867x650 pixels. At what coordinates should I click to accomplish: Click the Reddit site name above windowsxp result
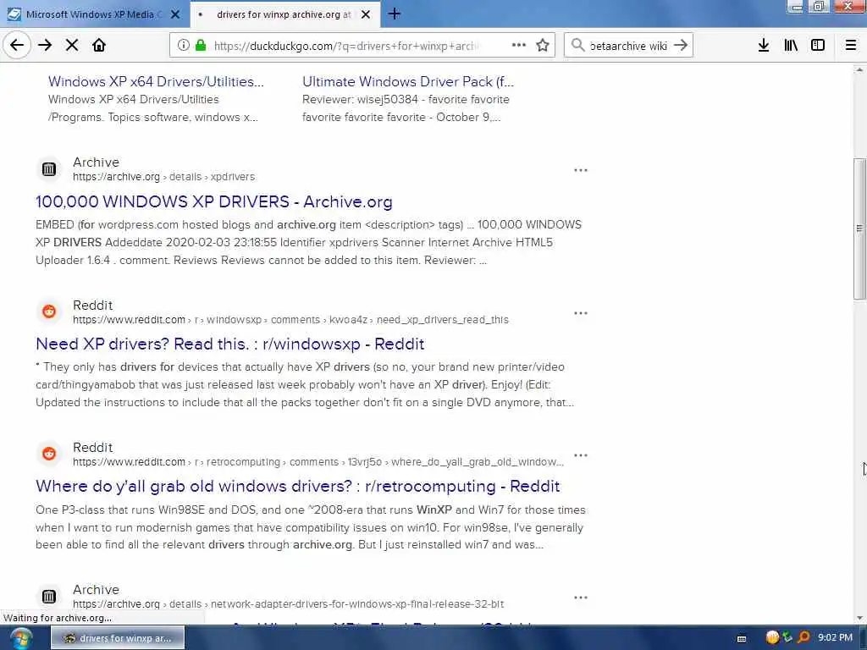pyautogui.click(x=93, y=305)
